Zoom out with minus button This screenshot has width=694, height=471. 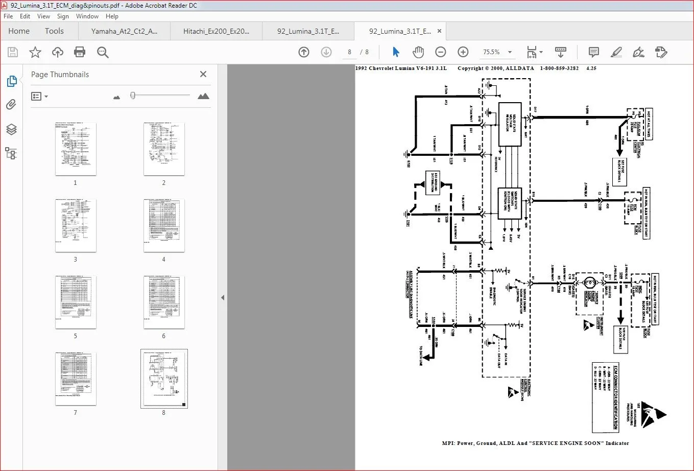pyautogui.click(x=441, y=52)
